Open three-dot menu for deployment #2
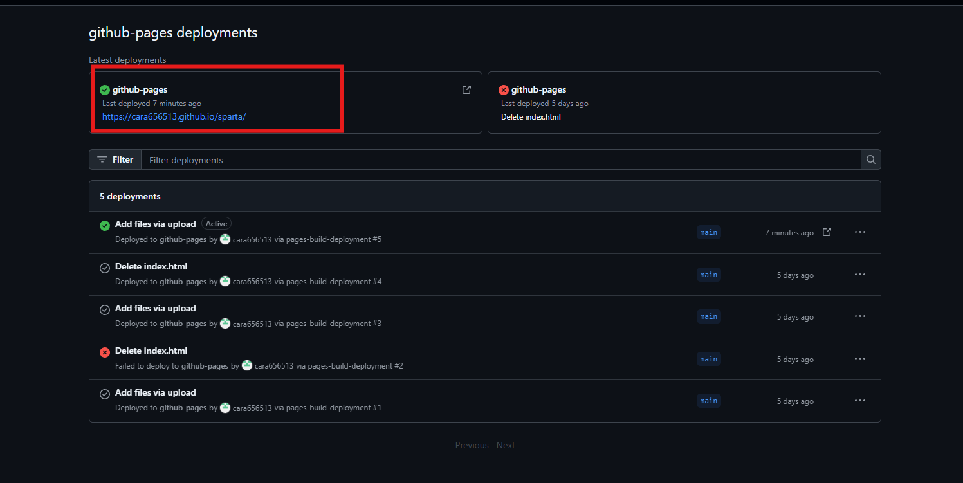 tap(859, 359)
